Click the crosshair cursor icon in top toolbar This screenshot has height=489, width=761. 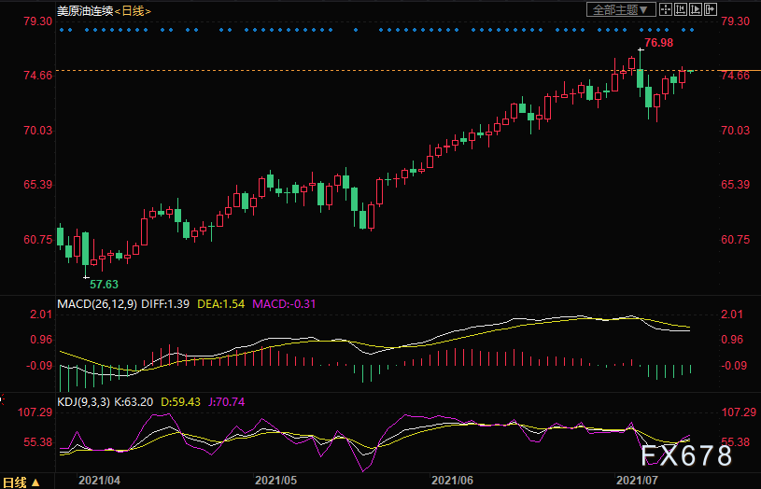coord(664,10)
